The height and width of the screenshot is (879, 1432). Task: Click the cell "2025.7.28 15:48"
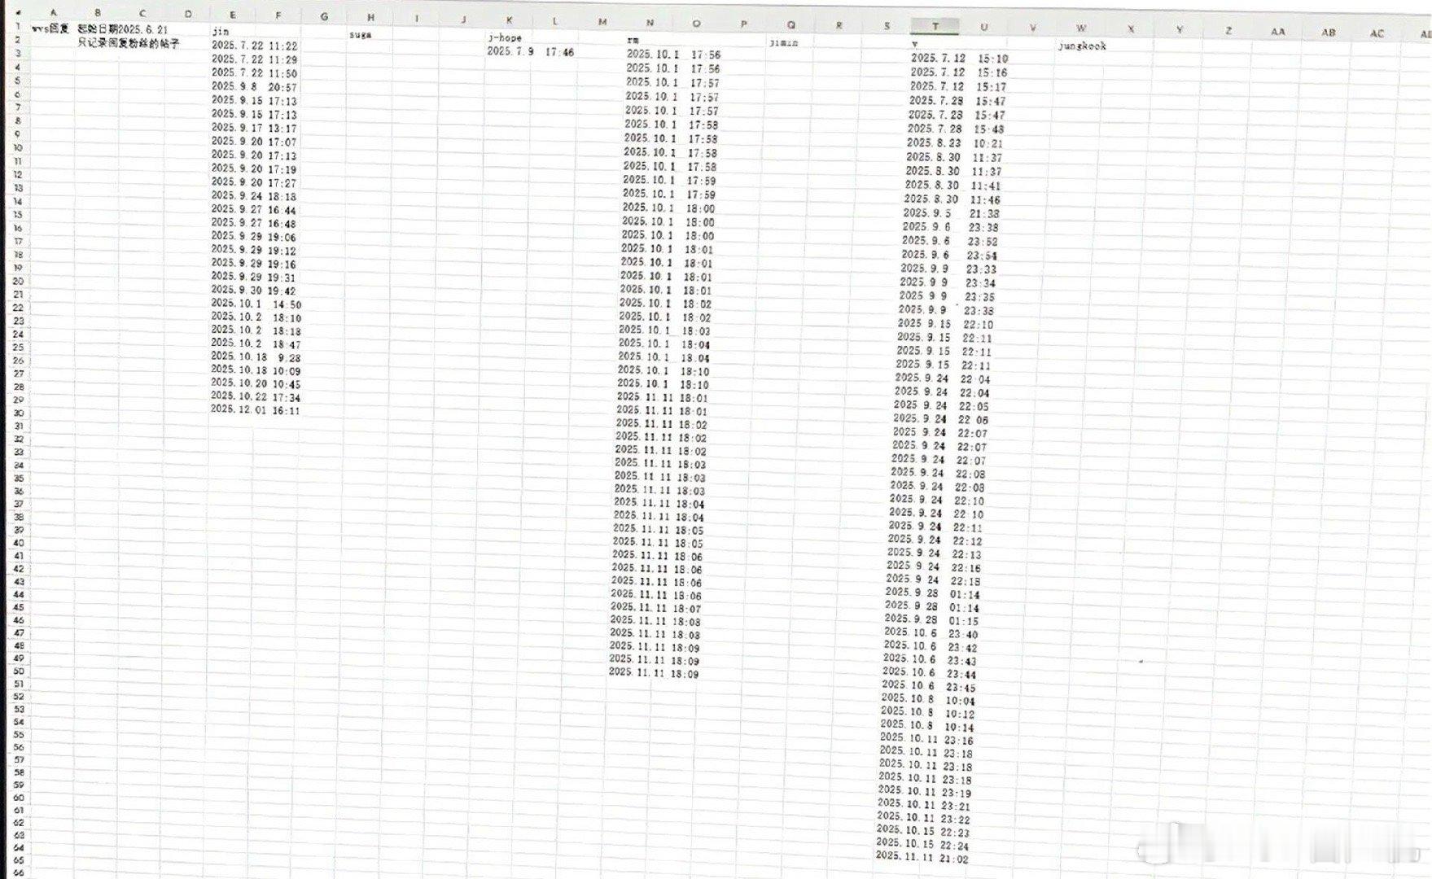[x=956, y=129]
